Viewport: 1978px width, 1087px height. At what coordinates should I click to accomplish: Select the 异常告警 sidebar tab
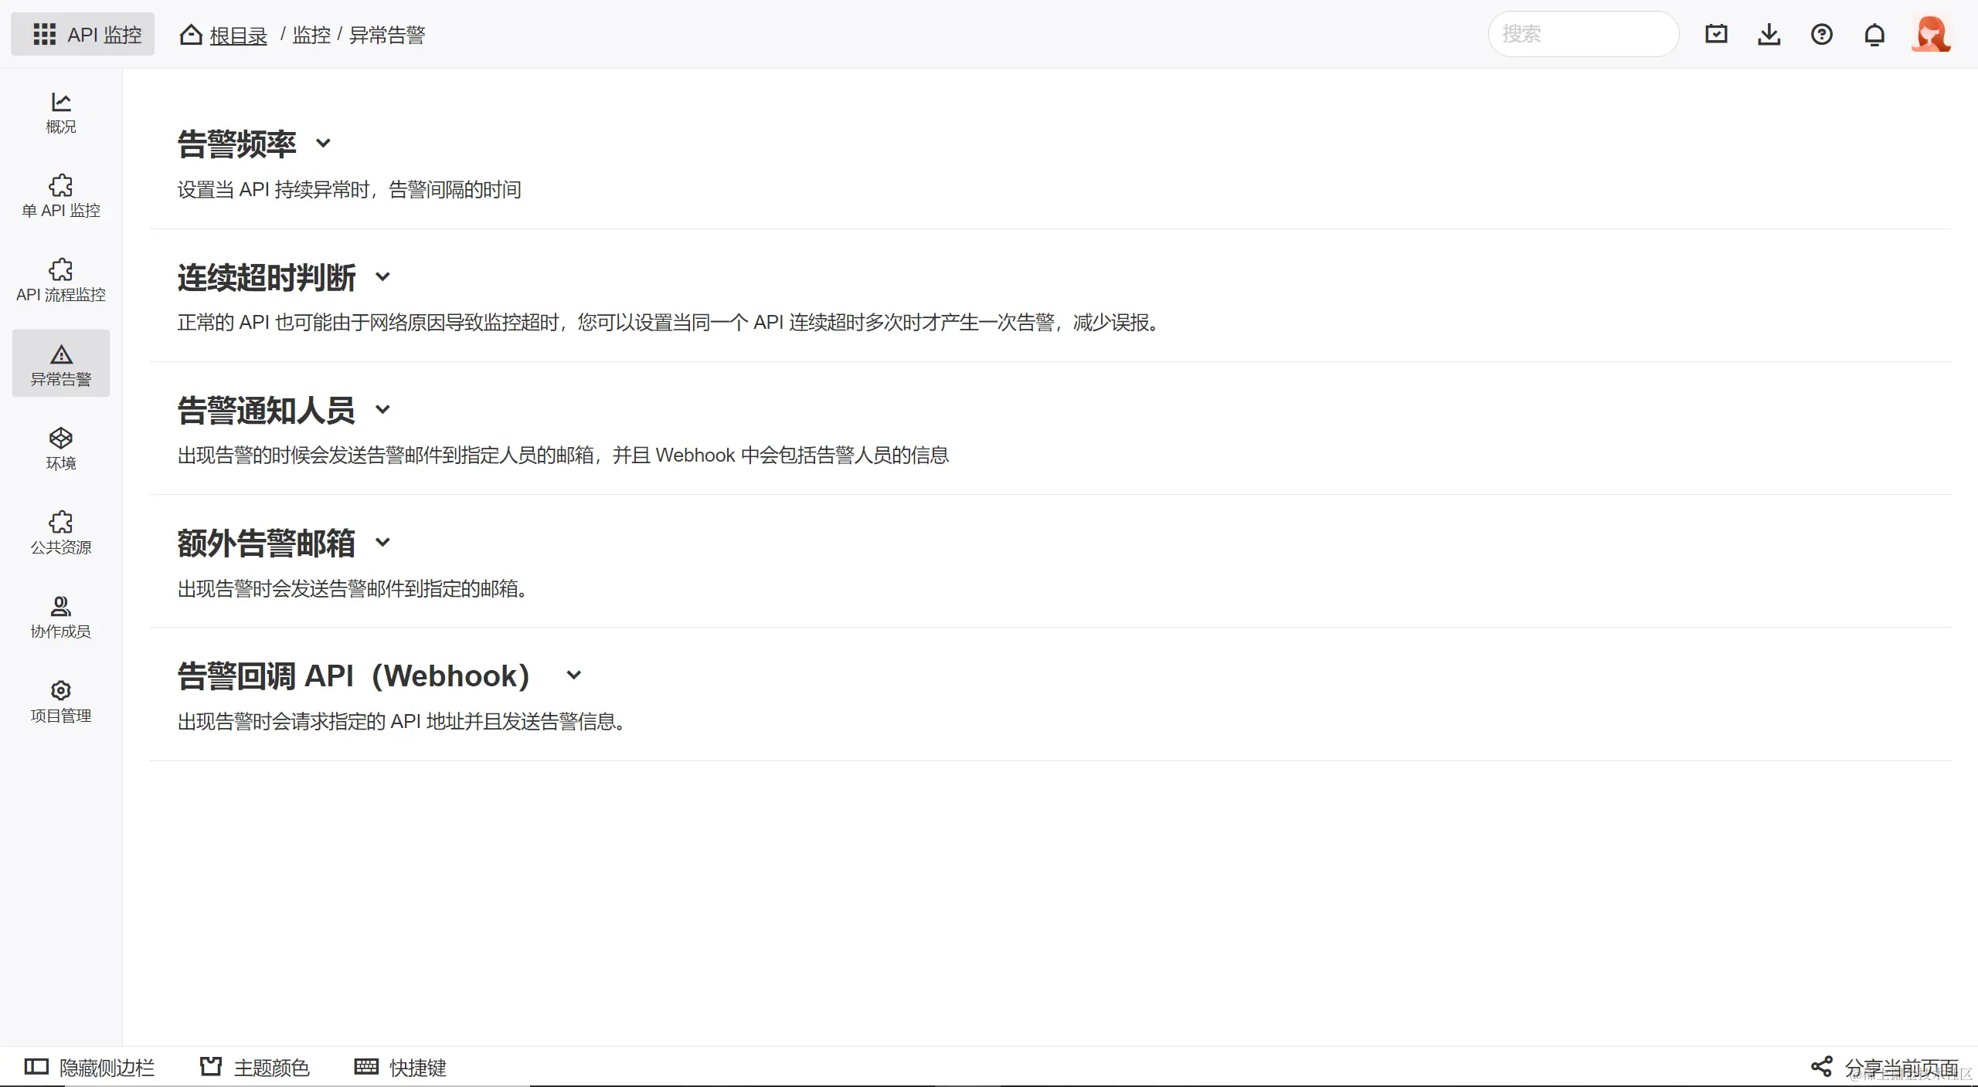click(x=60, y=364)
